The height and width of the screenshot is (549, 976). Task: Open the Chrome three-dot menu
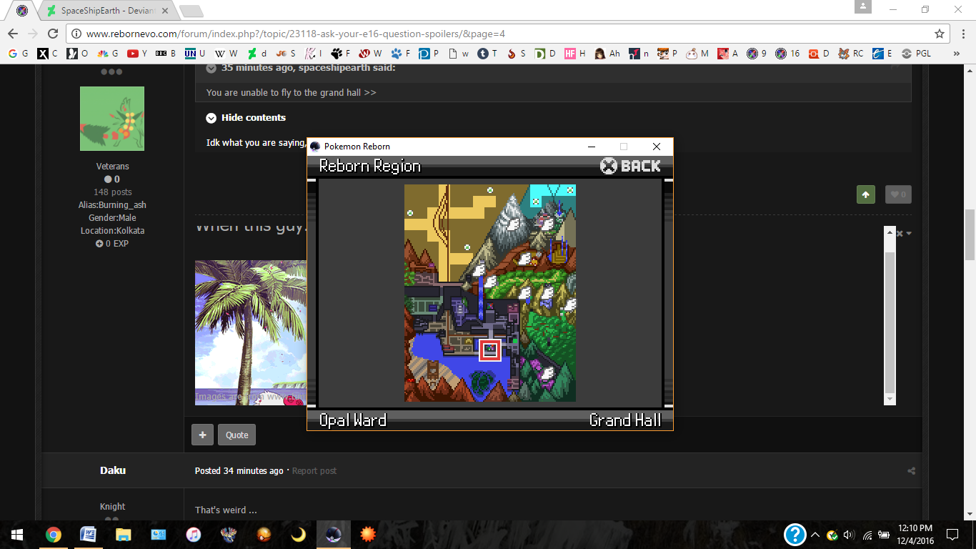961,34
